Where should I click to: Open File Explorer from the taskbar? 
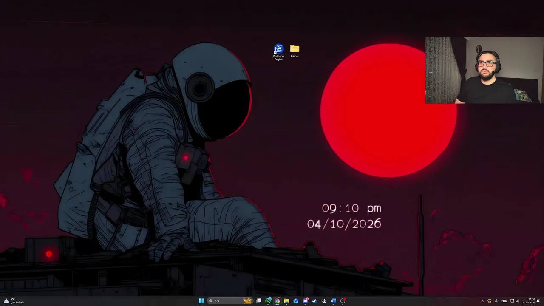coord(286,301)
